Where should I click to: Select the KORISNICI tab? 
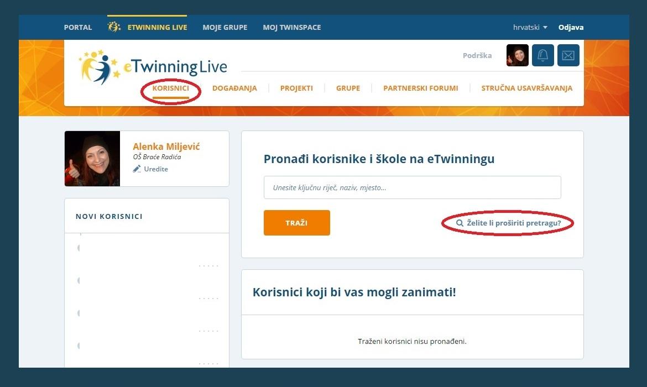170,88
